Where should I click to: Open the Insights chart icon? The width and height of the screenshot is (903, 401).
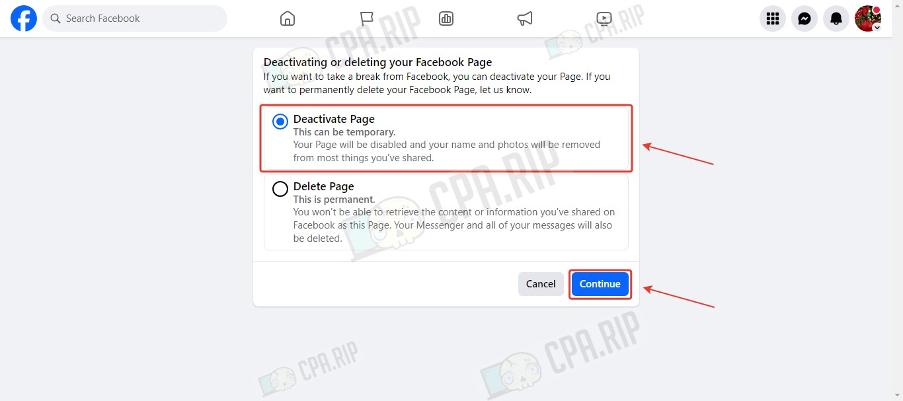446,18
